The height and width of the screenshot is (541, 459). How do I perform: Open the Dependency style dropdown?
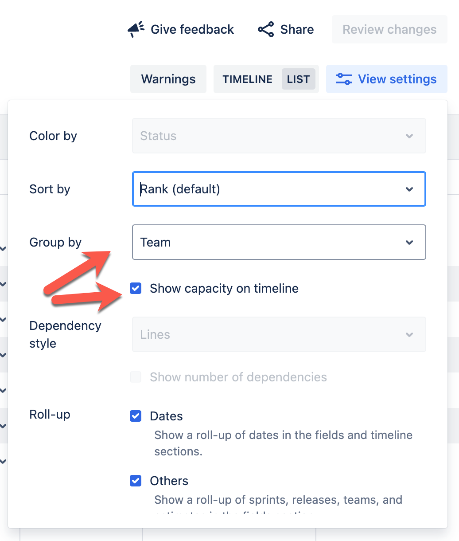279,334
